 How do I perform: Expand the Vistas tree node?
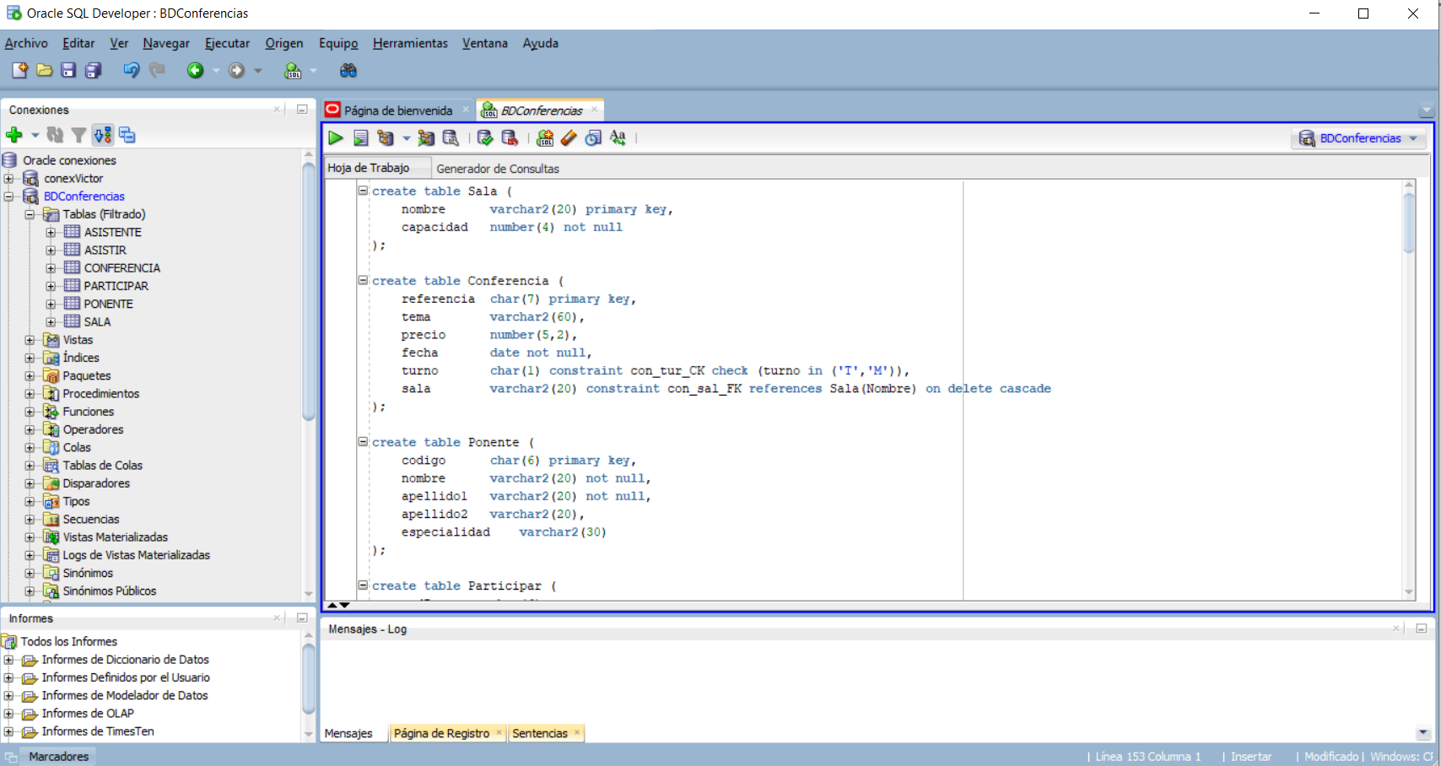(x=30, y=340)
